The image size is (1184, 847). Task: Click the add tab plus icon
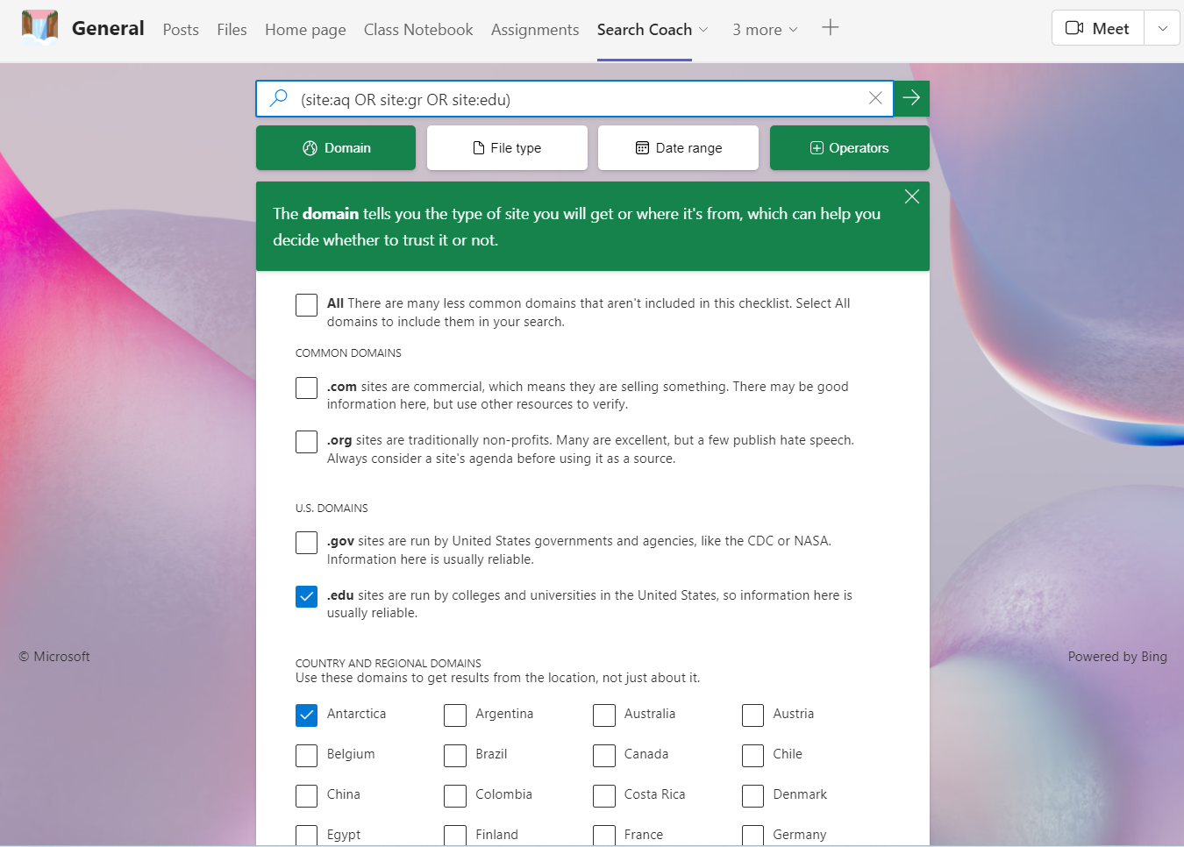point(830,28)
